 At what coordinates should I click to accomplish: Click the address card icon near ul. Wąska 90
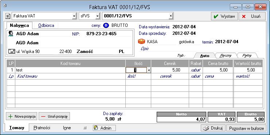pos(12,51)
